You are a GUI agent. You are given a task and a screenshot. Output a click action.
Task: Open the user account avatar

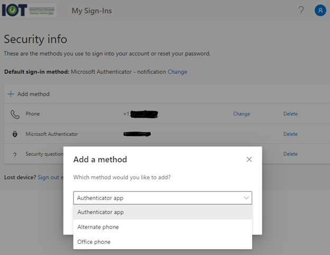coord(319,10)
